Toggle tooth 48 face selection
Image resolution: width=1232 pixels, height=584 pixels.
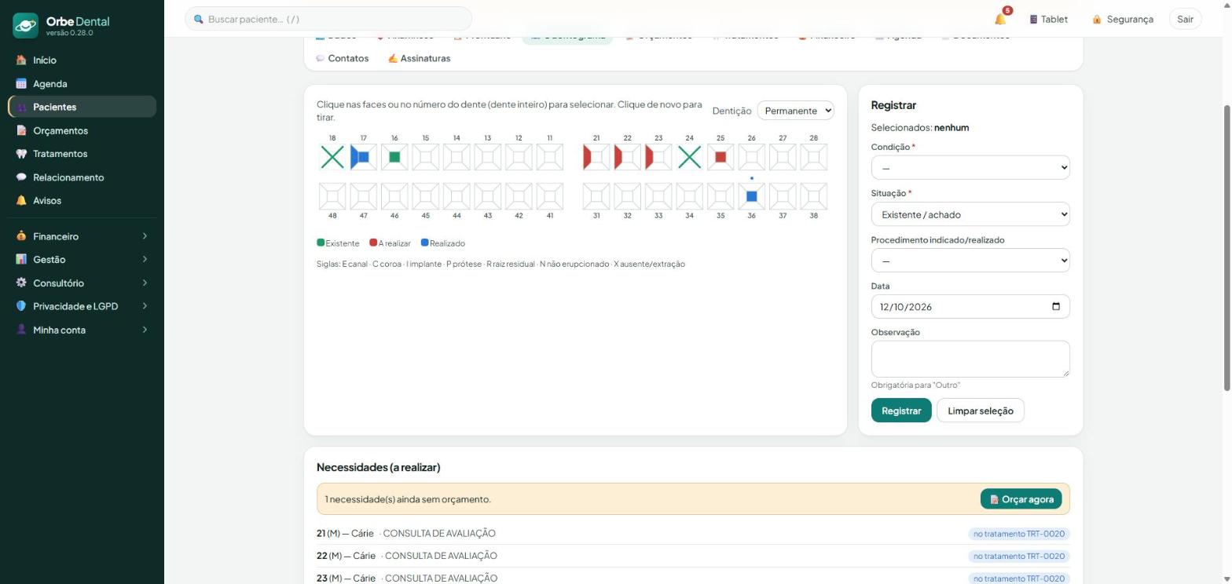[x=332, y=196]
